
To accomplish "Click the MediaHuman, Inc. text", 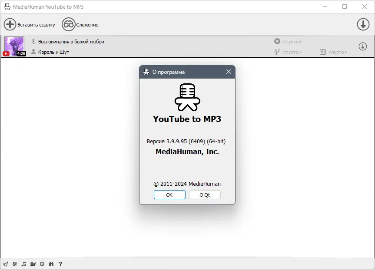I will [187, 151].
